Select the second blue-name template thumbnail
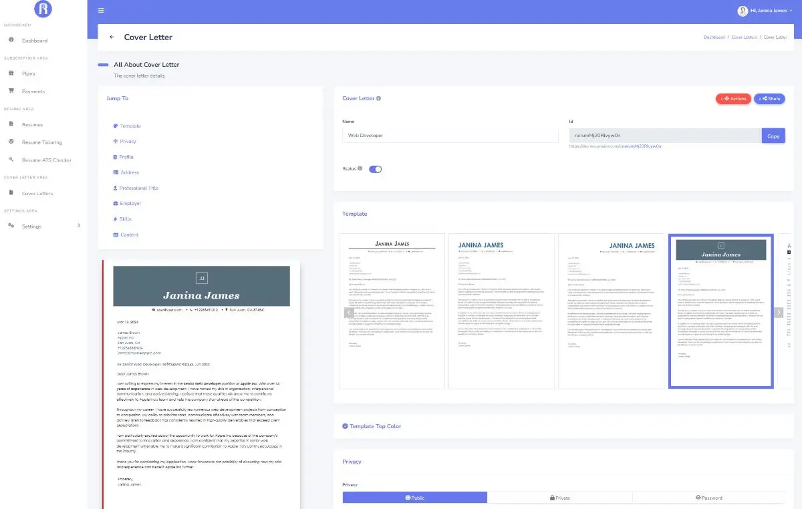Viewport: 802px width, 509px height. pos(501,311)
